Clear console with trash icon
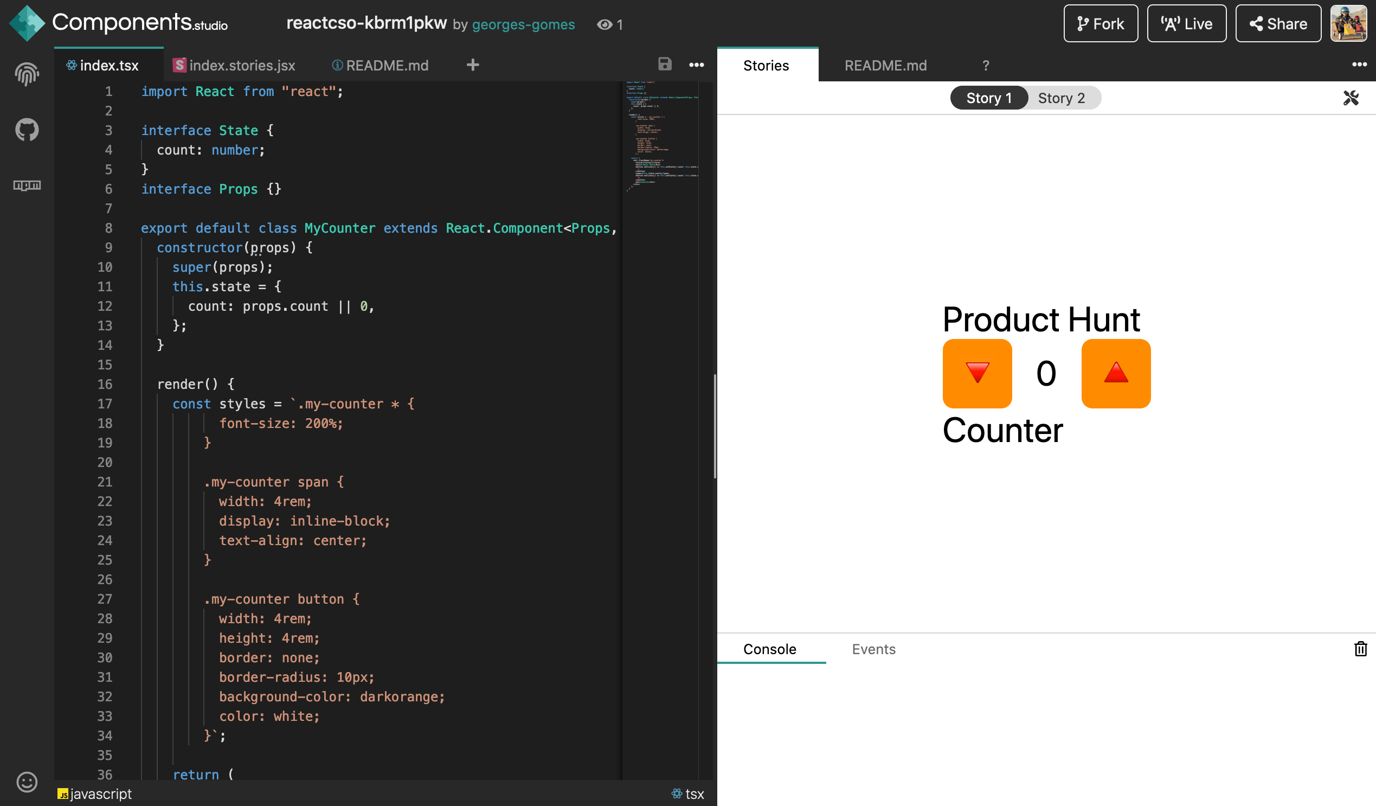 point(1360,649)
